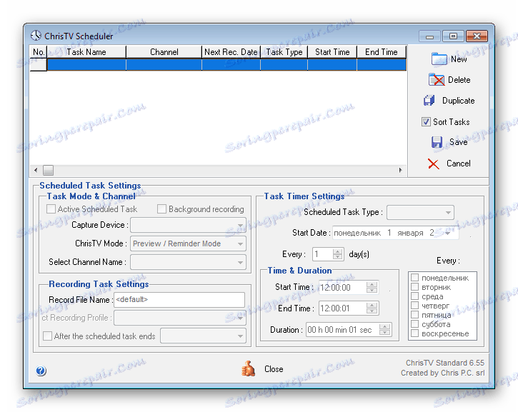Click the Cancel button label

pos(459,164)
